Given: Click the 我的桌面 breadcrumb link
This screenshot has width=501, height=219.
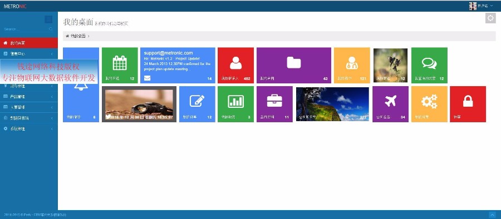Looking at the screenshot, I should 78,36.
